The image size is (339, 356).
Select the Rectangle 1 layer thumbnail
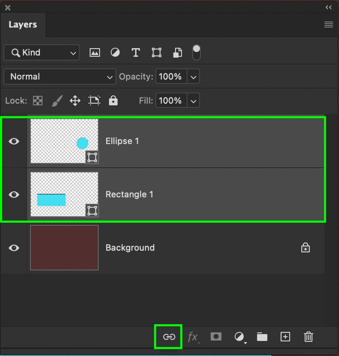coord(64,194)
